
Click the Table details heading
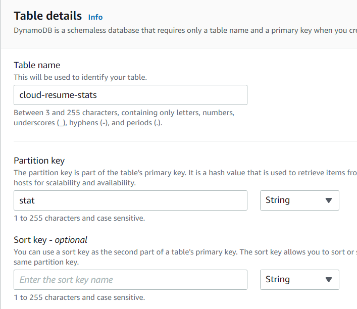coord(47,16)
